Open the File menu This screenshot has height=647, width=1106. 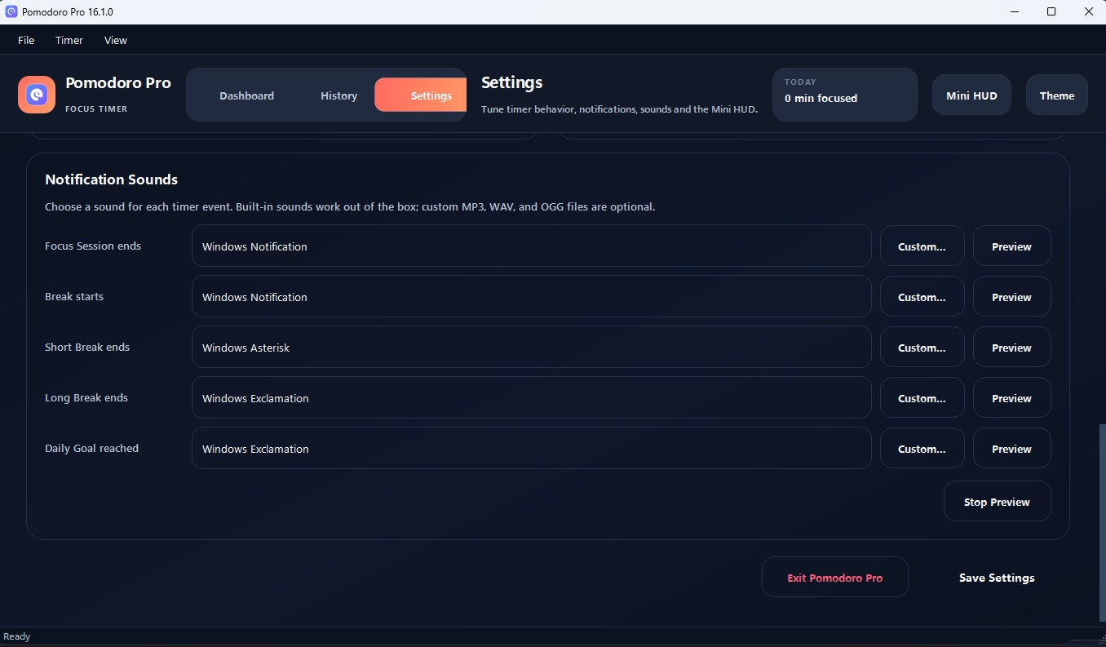point(26,40)
